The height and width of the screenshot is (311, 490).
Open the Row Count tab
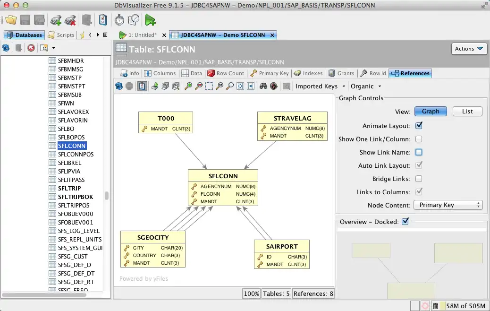pyautogui.click(x=226, y=73)
